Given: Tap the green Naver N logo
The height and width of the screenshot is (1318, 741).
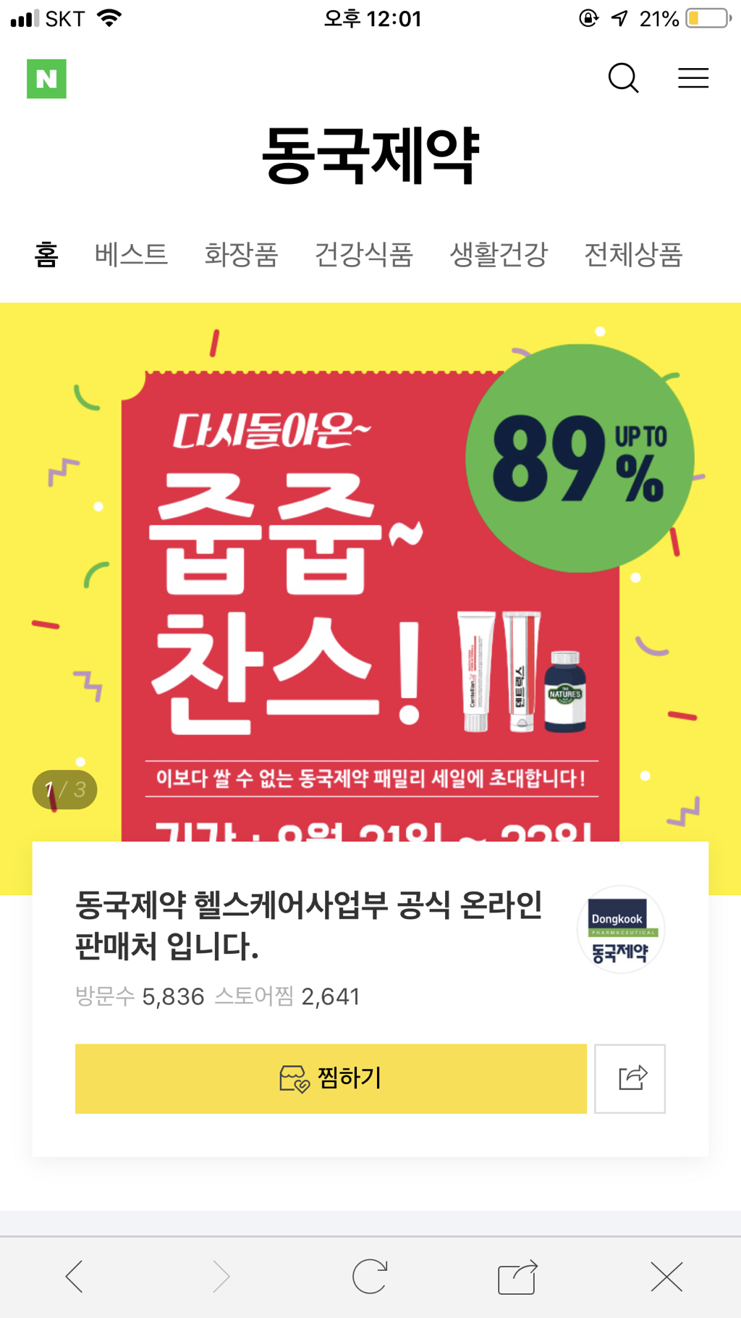Looking at the screenshot, I should (46, 79).
